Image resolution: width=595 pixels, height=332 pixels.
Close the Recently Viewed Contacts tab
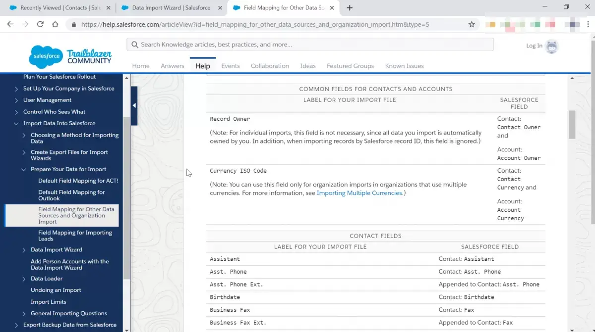[x=108, y=8]
